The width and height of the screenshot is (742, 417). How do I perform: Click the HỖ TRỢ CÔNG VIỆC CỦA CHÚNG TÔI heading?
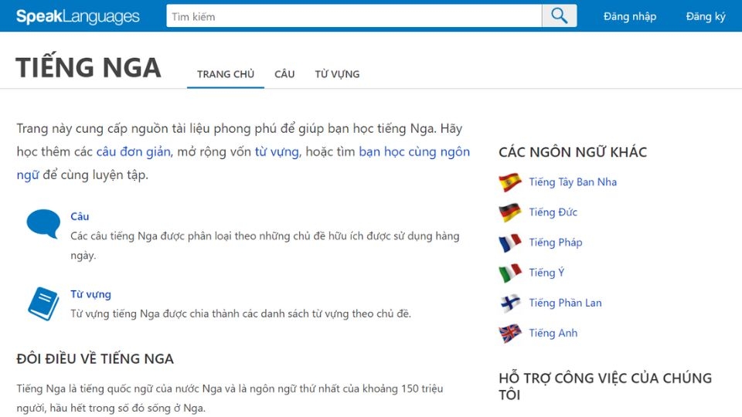[605, 386]
